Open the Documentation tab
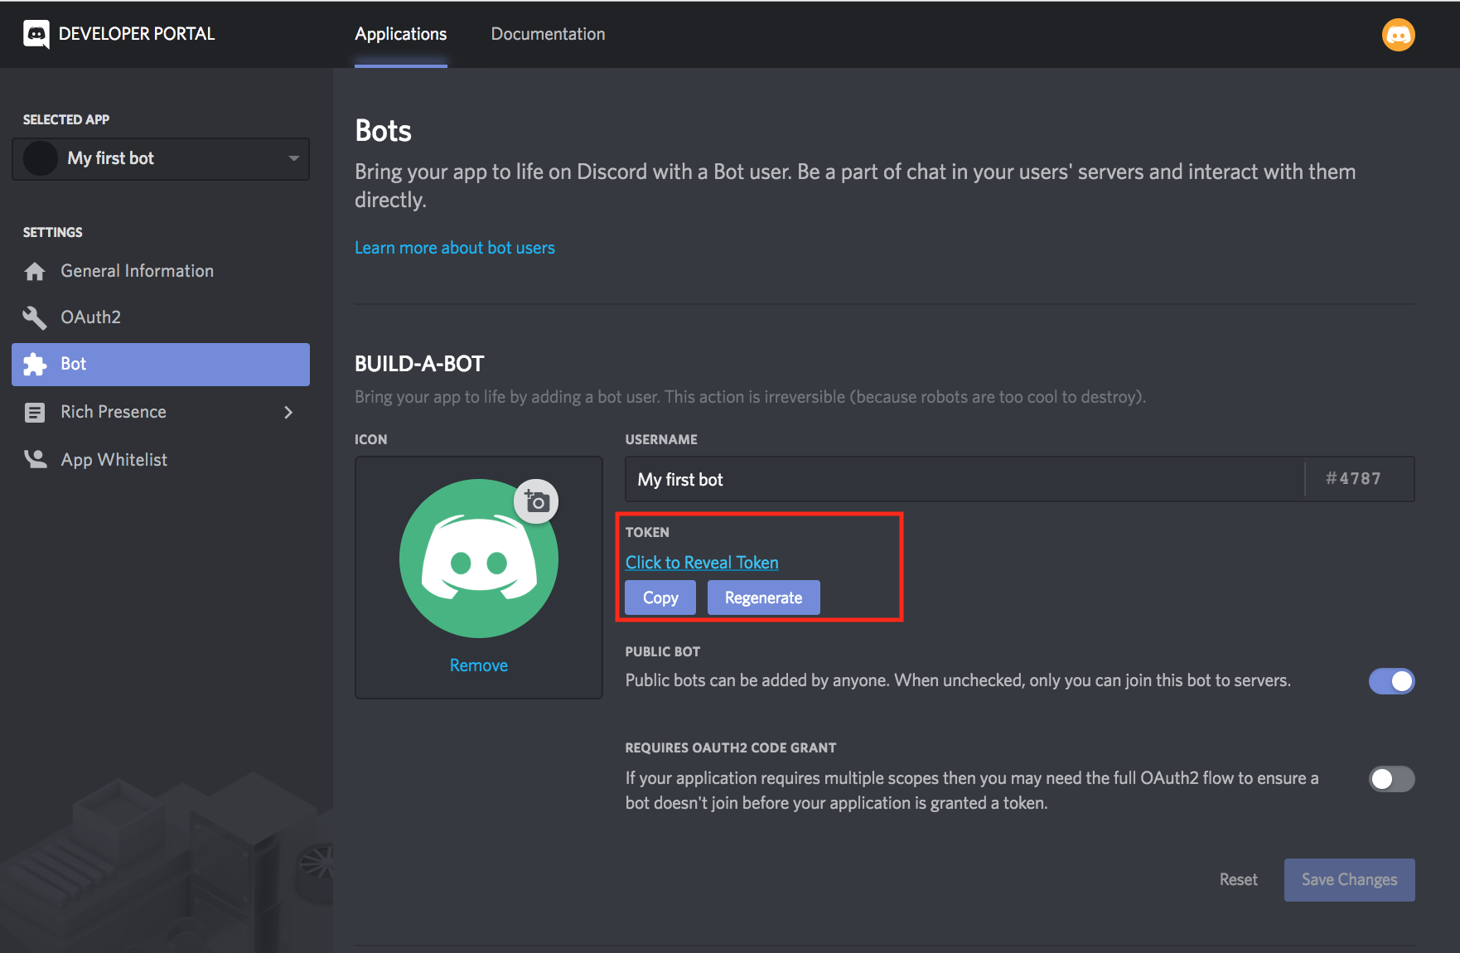The width and height of the screenshot is (1460, 953). (x=548, y=34)
